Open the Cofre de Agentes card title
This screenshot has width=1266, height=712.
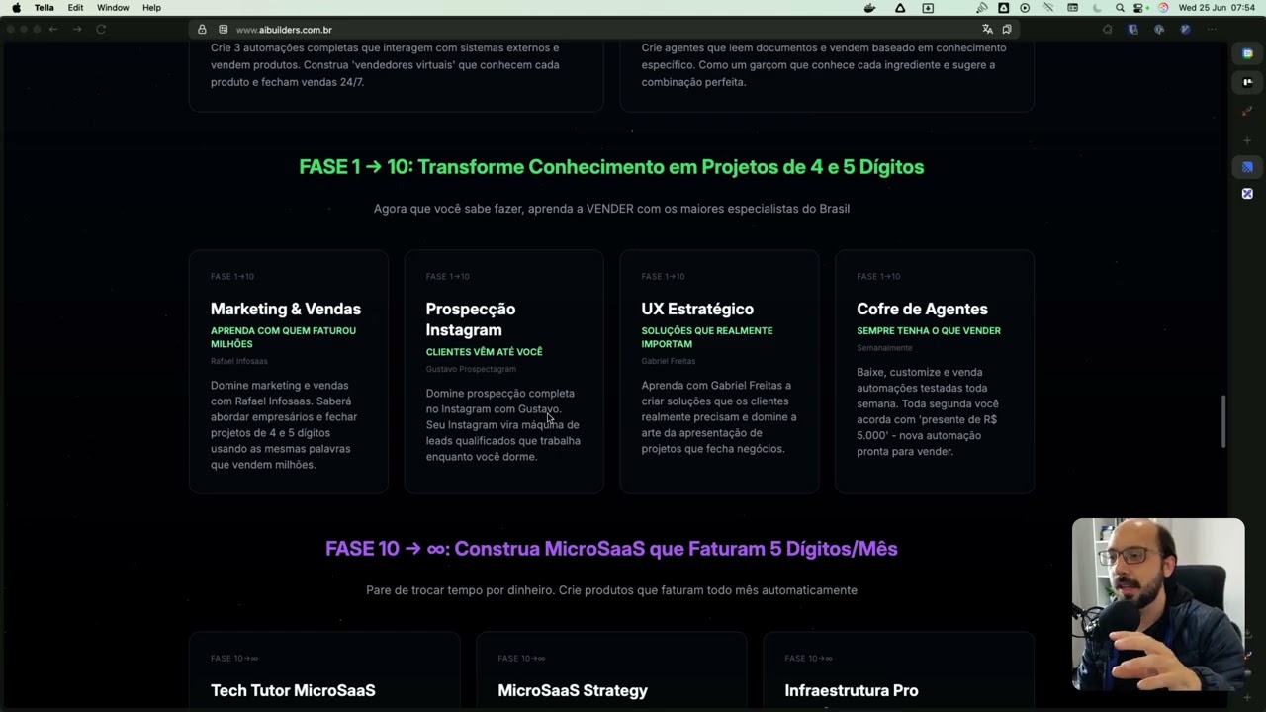point(922,310)
